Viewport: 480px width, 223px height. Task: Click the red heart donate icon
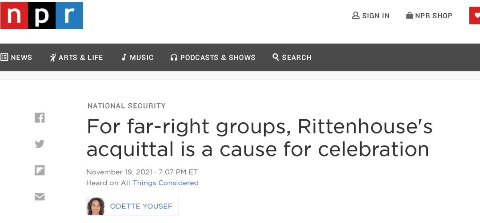pos(475,16)
